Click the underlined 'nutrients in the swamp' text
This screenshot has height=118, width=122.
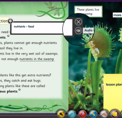37,59
